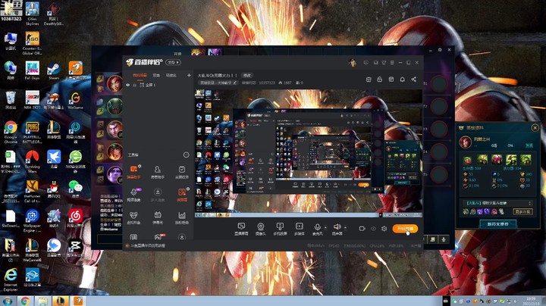The image size is (546, 306).
Task: Open the phone screen casting tool
Action: [280, 229]
